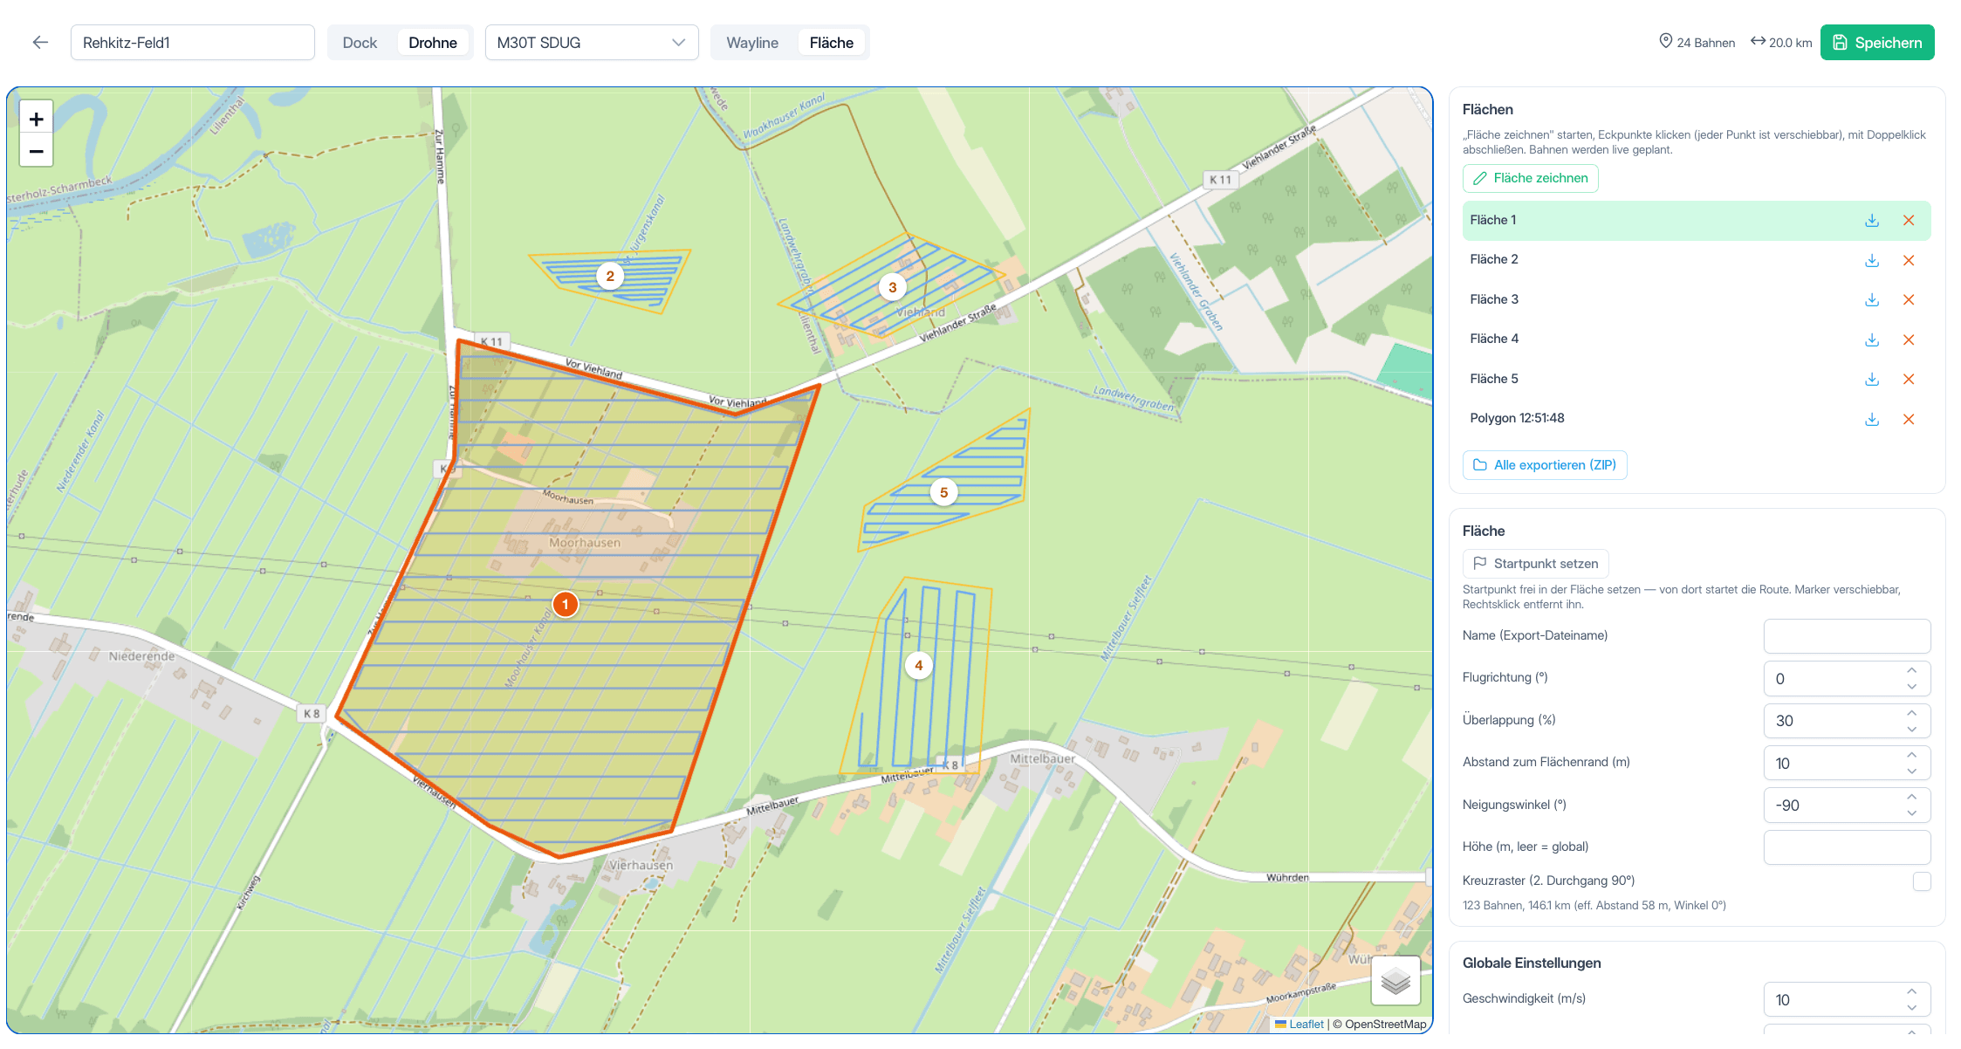Increase Überlappung value with up arrow

[1911, 713]
